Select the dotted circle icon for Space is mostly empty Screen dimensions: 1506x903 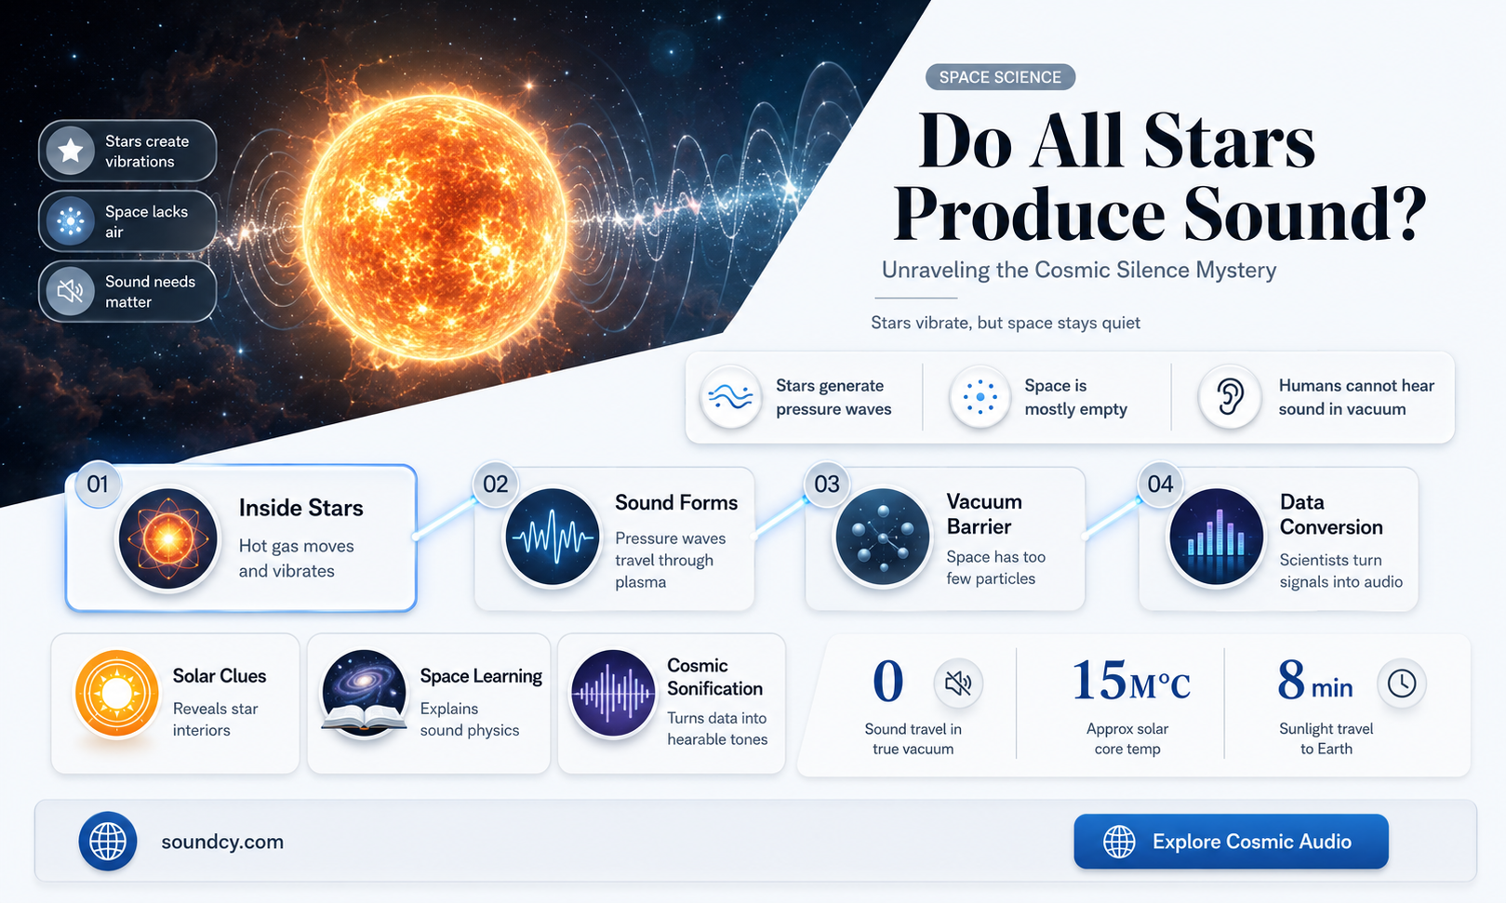pyautogui.click(x=980, y=397)
